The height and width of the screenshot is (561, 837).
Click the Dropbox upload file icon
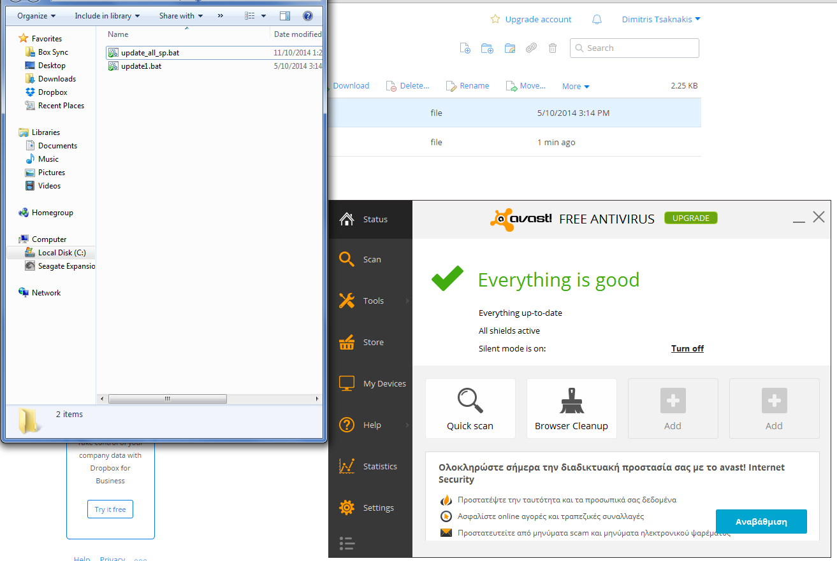465,48
